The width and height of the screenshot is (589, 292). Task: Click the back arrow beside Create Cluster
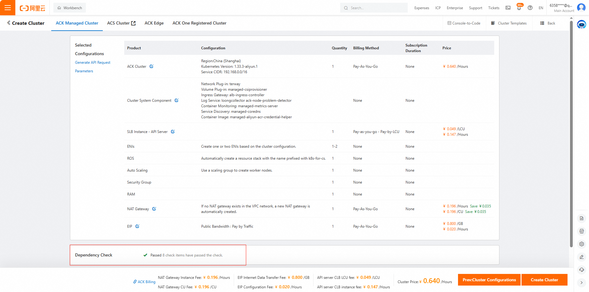click(9, 23)
